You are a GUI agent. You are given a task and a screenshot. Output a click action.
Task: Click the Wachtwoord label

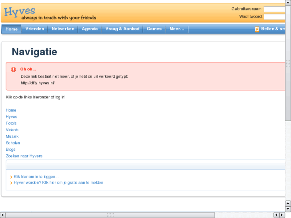tap(251, 16)
